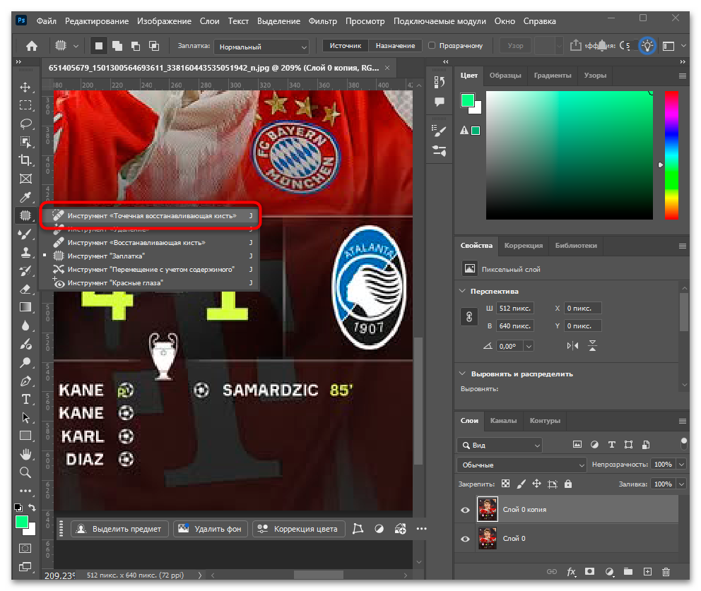Select the Horizontal Type tool
Viewport: 701px width, 591px height.
(25, 400)
